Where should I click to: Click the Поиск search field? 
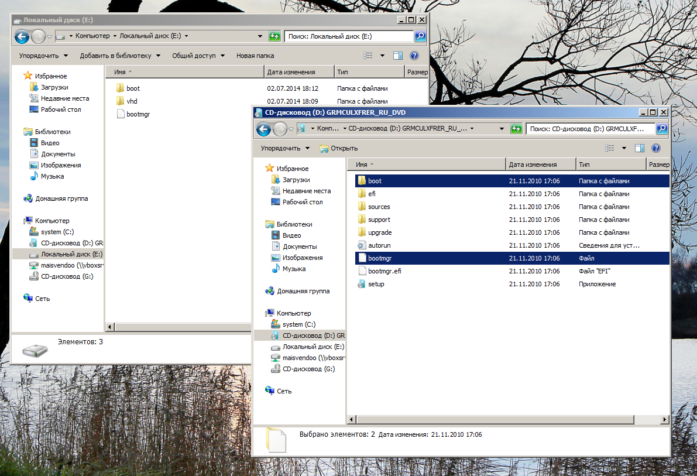(x=585, y=128)
